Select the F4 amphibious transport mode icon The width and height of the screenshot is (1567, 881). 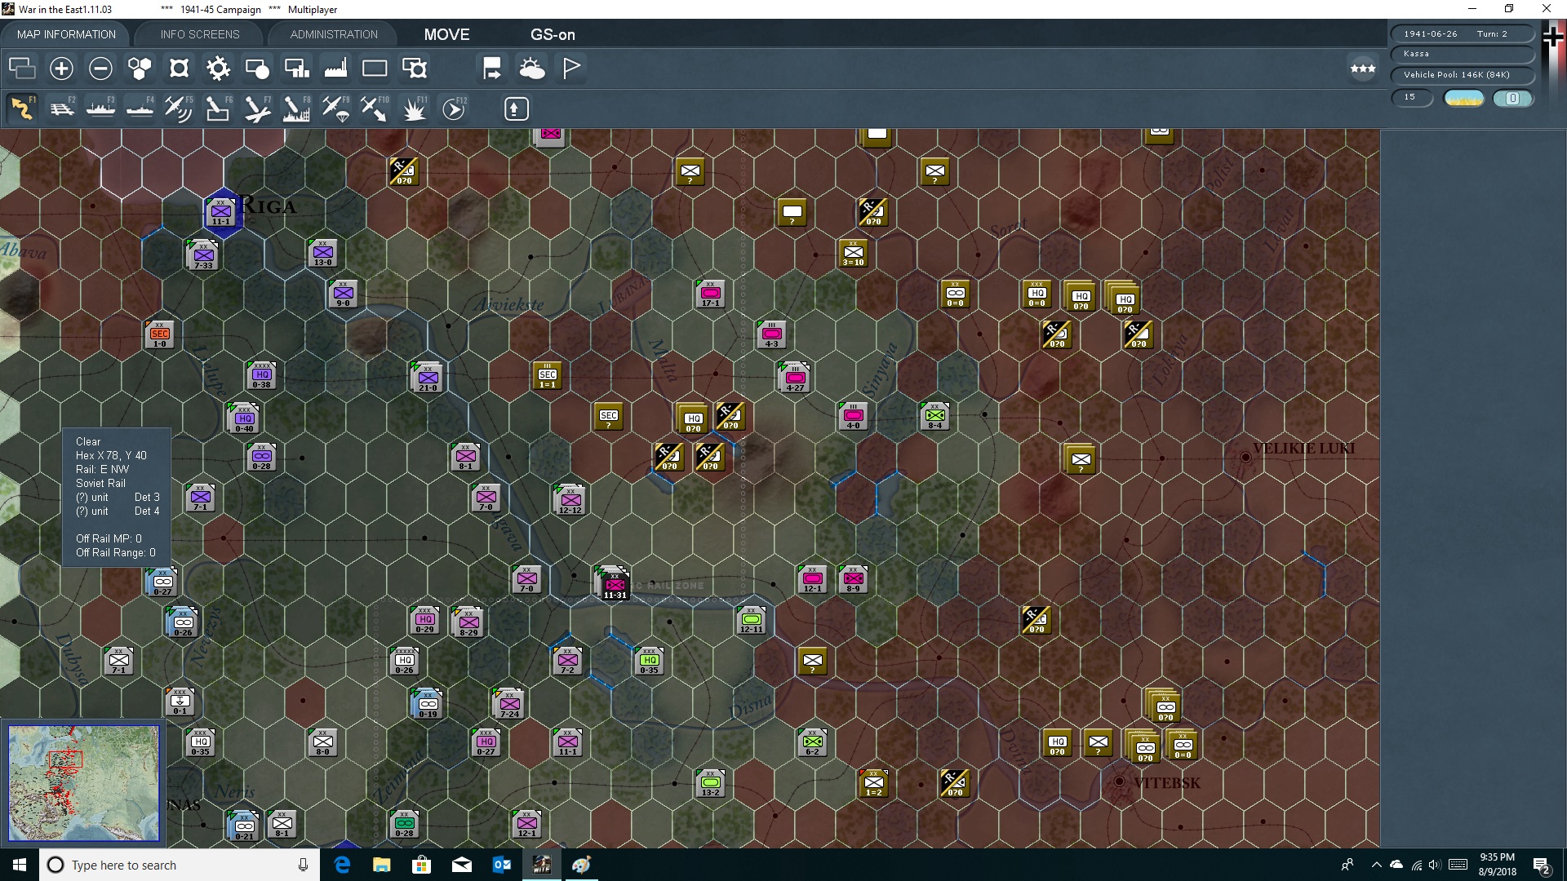[x=140, y=108]
